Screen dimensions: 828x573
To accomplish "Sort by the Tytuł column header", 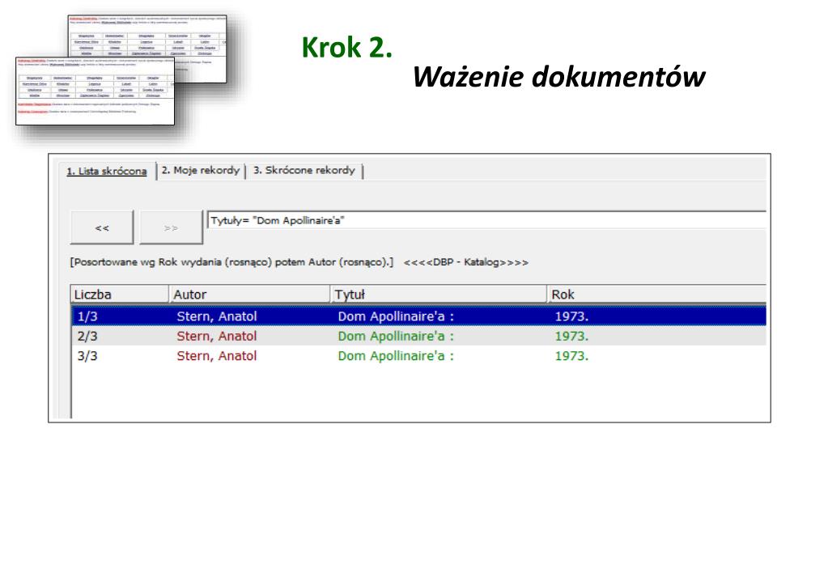I will tap(439, 294).
